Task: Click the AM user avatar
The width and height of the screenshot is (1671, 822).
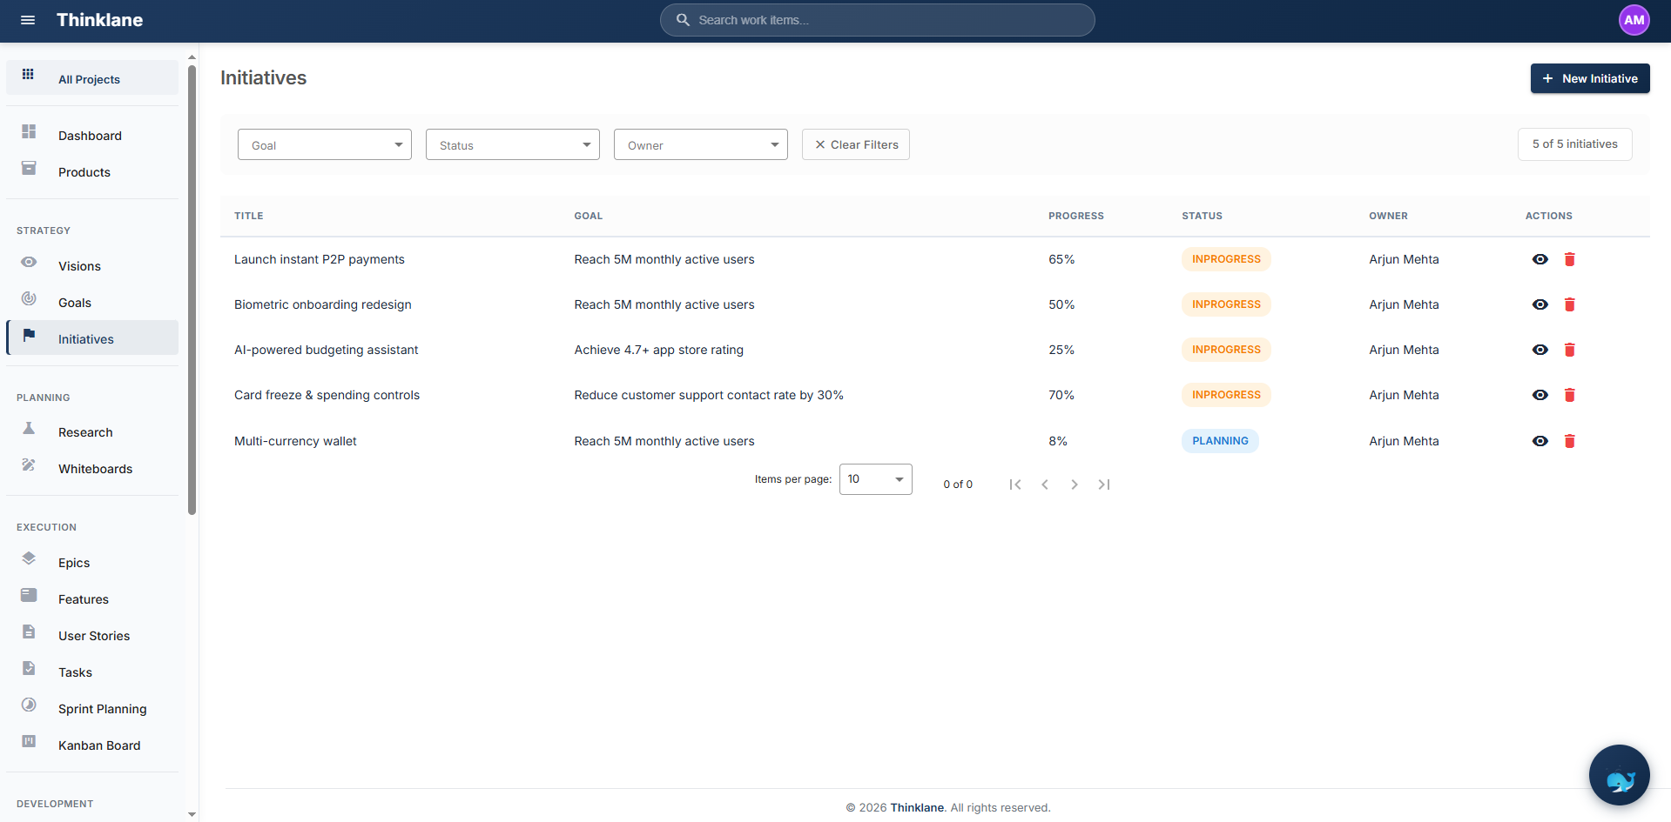Action: point(1634,20)
